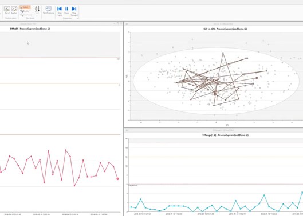Viewport: 303px width, 216px height.
Task: Select the highlighted latest point in score scatter
Action: tap(257, 78)
